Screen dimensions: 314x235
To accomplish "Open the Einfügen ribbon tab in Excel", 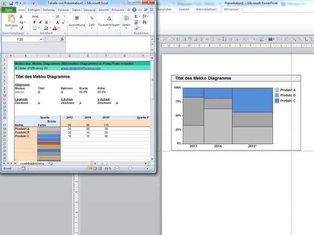I will (x=34, y=10).
